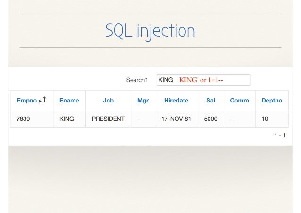
Task: Sort by the Deptno column header
Action: 272,100
